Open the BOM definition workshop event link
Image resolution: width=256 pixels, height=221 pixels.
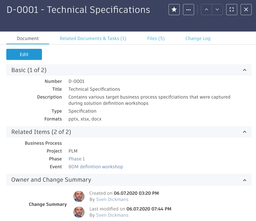(x=96, y=167)
